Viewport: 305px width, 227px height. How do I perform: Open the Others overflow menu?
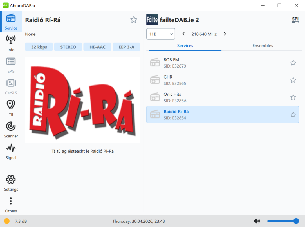(11, 205)
